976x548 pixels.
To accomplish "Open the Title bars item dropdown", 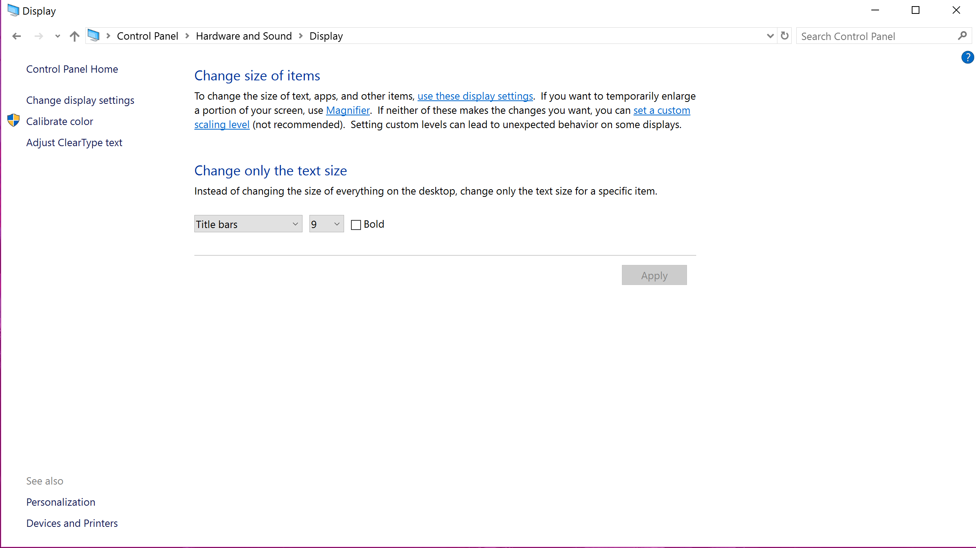I will coord(248,224).
